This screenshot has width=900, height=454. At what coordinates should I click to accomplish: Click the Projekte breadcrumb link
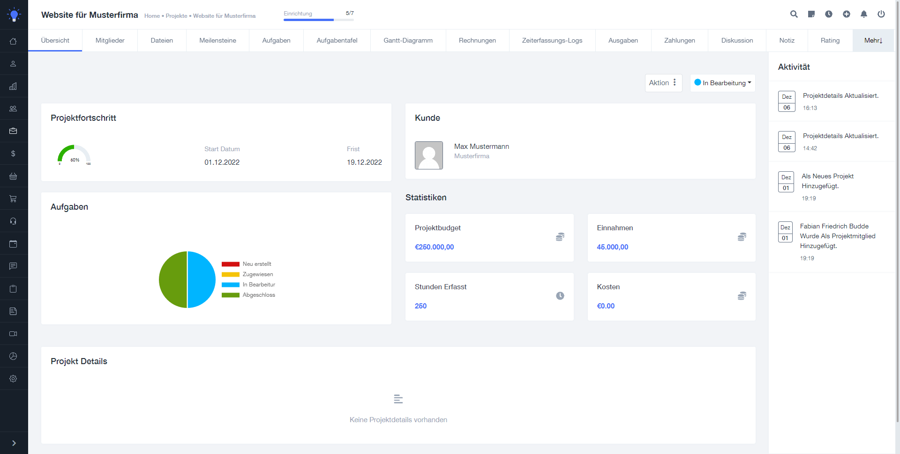tap(176, 16)
